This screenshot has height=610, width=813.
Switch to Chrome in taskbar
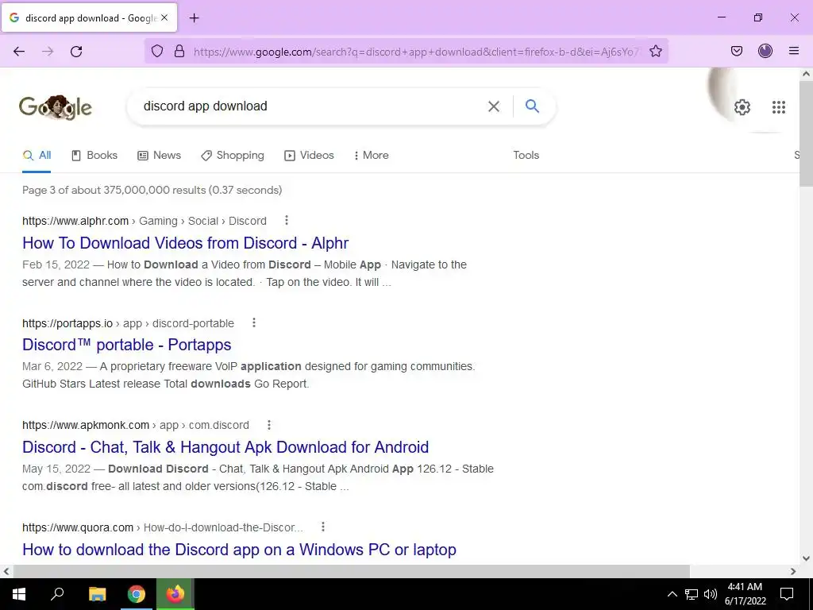click(x=137, y=594)
